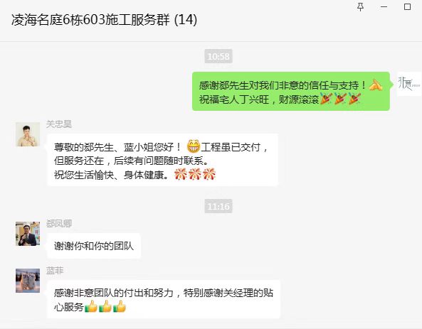This screenshot has width=422, height=329.
Task: Select 蓝菲's message thanking 非意团队
Action: (164, 299)
